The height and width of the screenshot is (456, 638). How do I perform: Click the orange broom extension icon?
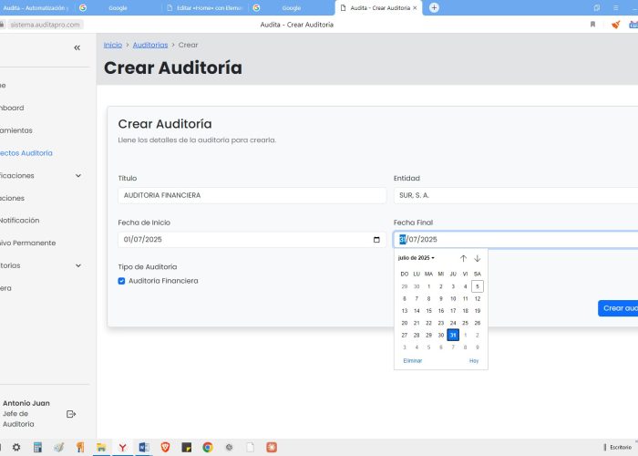(x=615, y=25)
